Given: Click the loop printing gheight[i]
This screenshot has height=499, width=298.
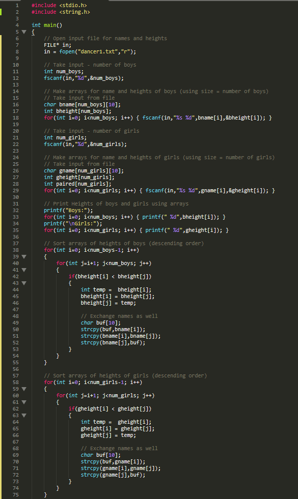Looking at the screenshot, I should [137, 230].
